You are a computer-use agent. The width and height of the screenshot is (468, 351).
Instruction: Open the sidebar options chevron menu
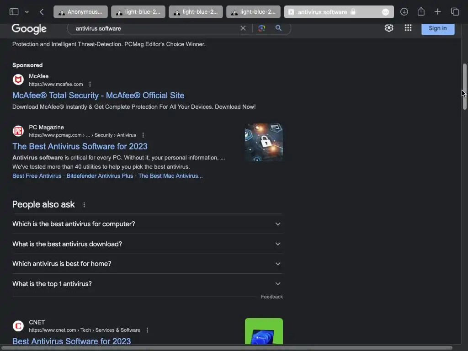point(27,12)
